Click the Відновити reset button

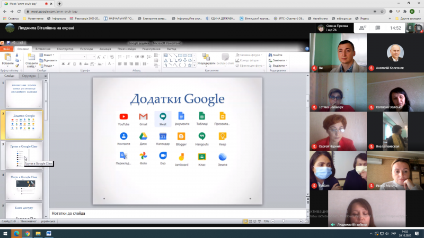(48, 60)
